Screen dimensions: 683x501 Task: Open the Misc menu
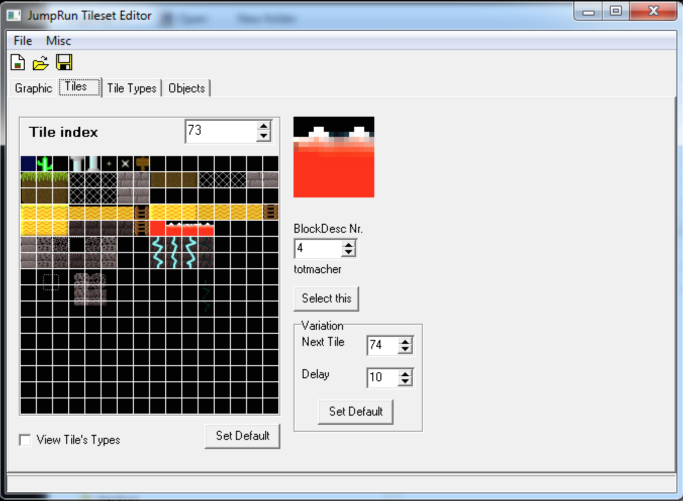(59, 41)
